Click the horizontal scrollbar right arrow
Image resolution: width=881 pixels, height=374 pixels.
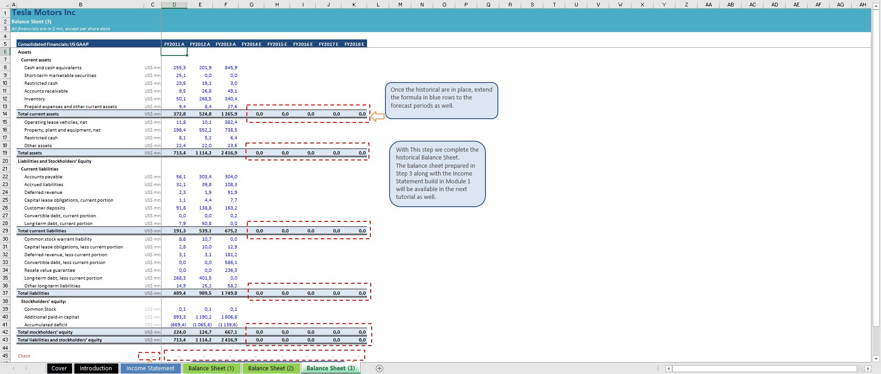click(x=868, y=368)
